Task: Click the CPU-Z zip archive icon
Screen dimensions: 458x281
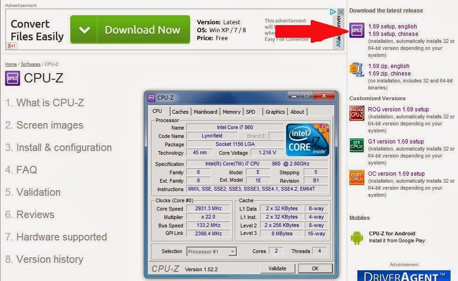Action: [x=357, y=69]
